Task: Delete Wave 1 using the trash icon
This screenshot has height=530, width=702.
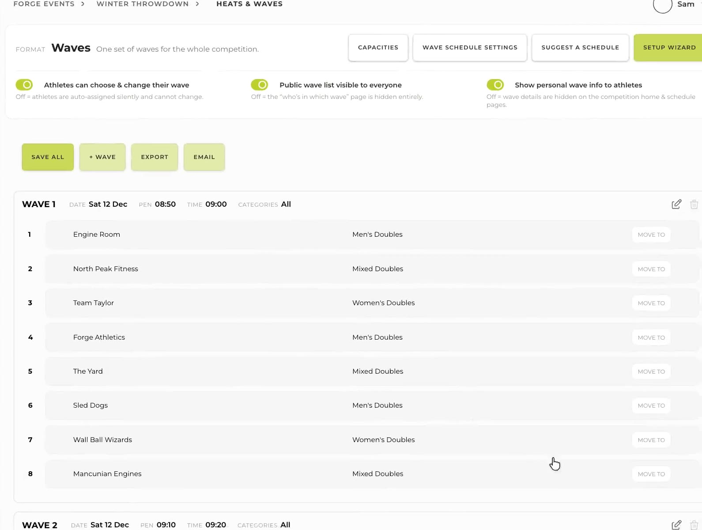Action: [694, 204]
